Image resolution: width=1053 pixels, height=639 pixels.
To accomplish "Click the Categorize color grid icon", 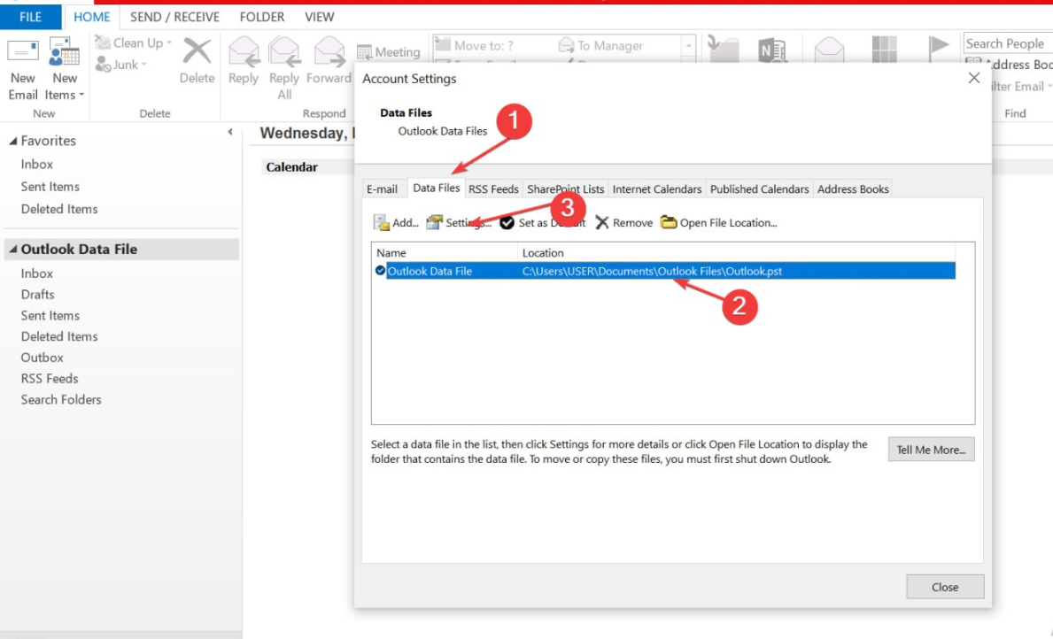I will [x=884, y=50].
